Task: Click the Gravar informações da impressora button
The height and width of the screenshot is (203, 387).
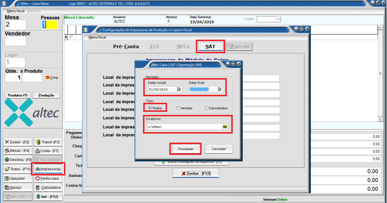Action: tap(191, 162)
